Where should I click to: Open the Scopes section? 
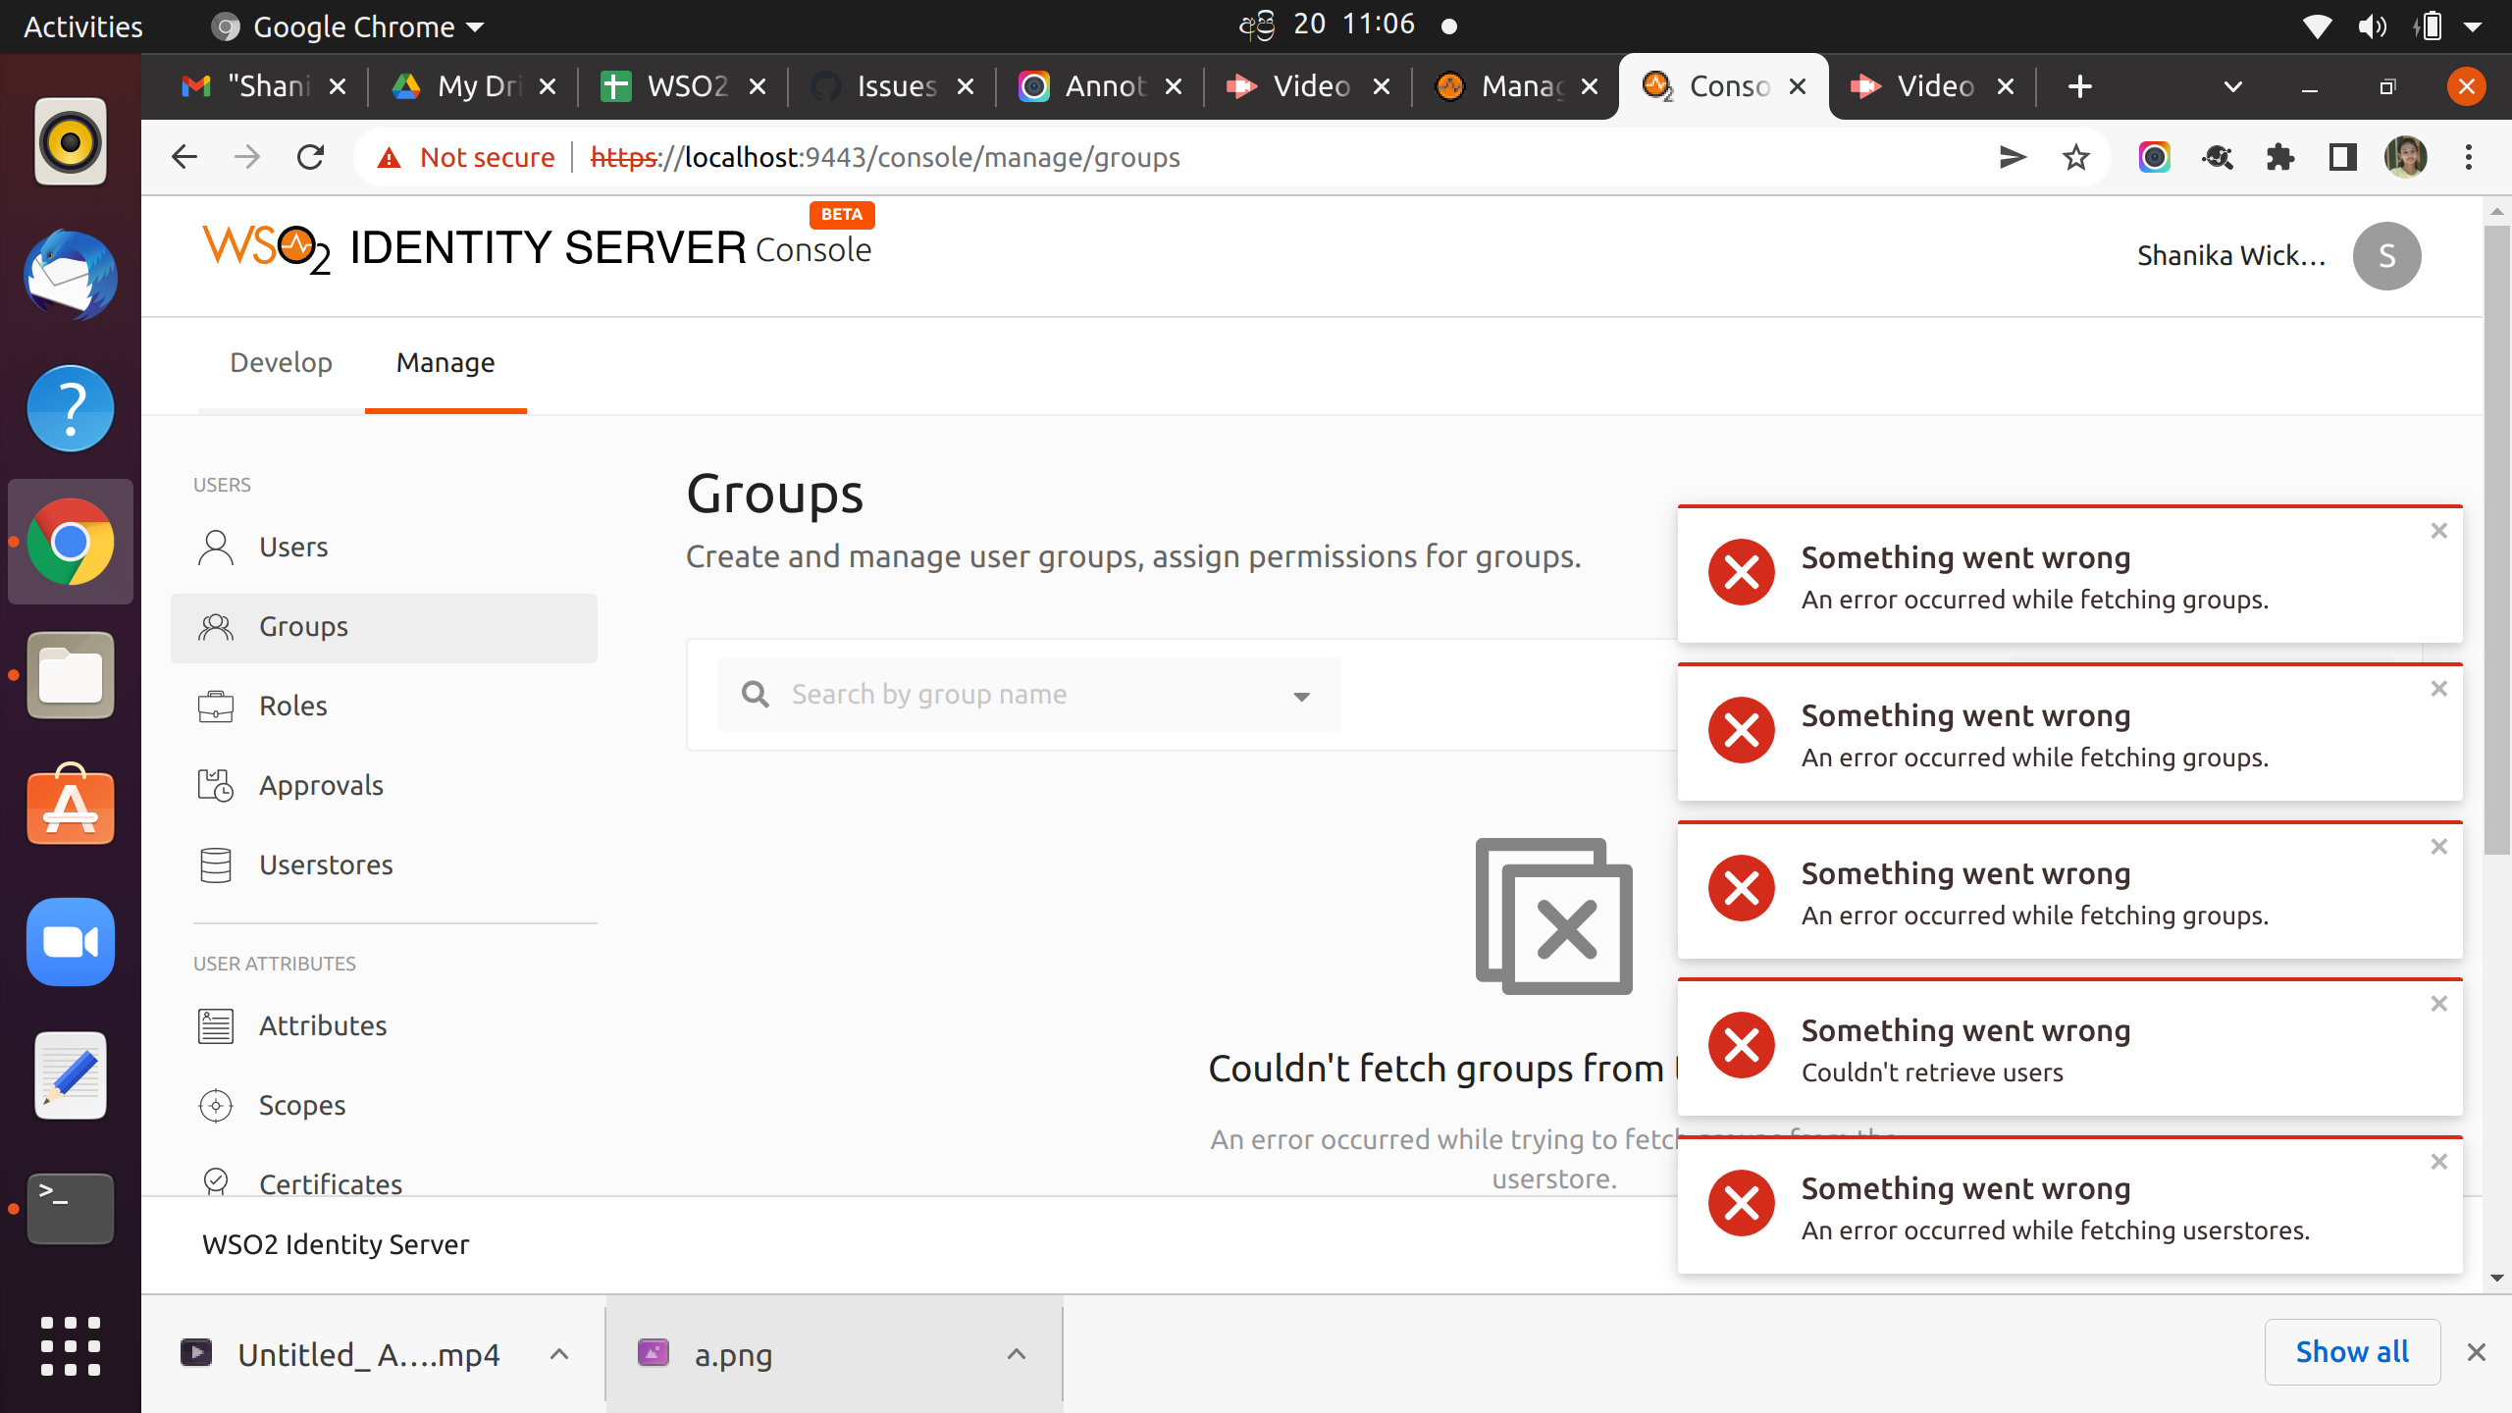300,1104
